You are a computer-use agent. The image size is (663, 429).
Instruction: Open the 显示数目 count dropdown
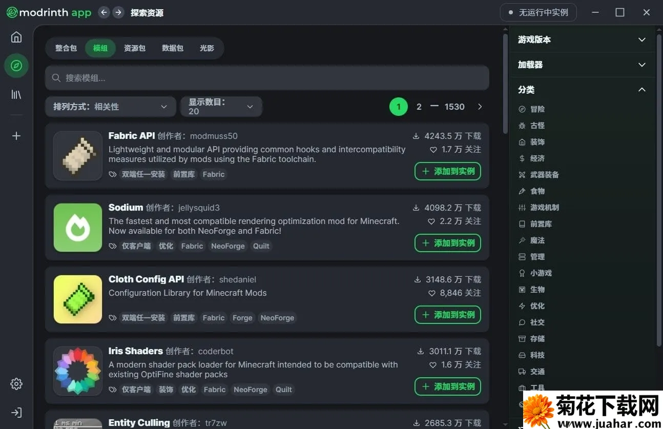221,107
